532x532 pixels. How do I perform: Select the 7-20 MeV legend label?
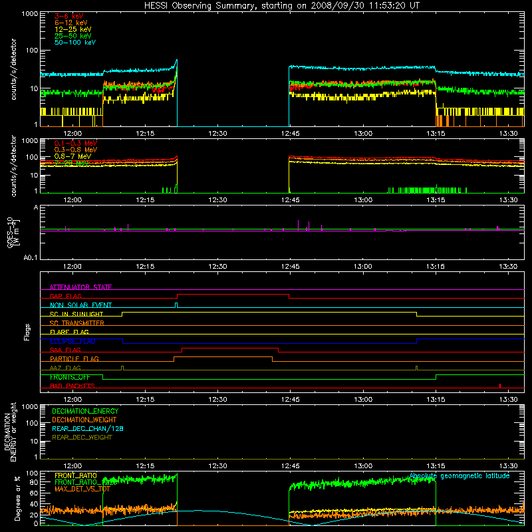coord(72,163)
